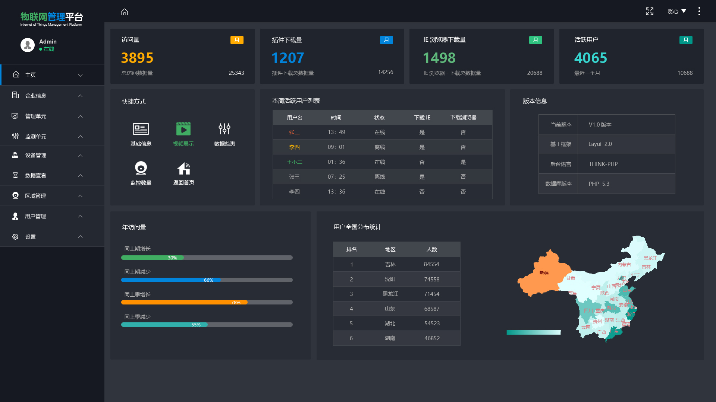Expand the 监测单元 menu chevron
This screenshot has width=716, height=402.
[x=80, y=137]
